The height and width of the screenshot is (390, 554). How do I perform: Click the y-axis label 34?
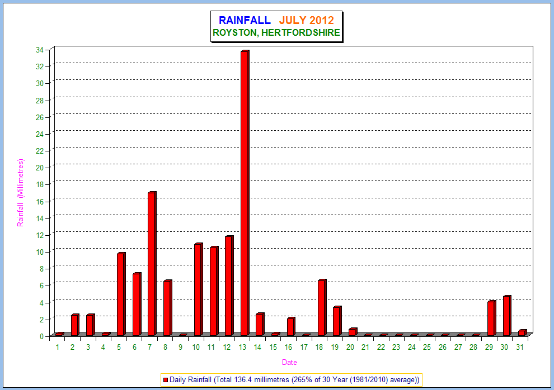[40, 50]
